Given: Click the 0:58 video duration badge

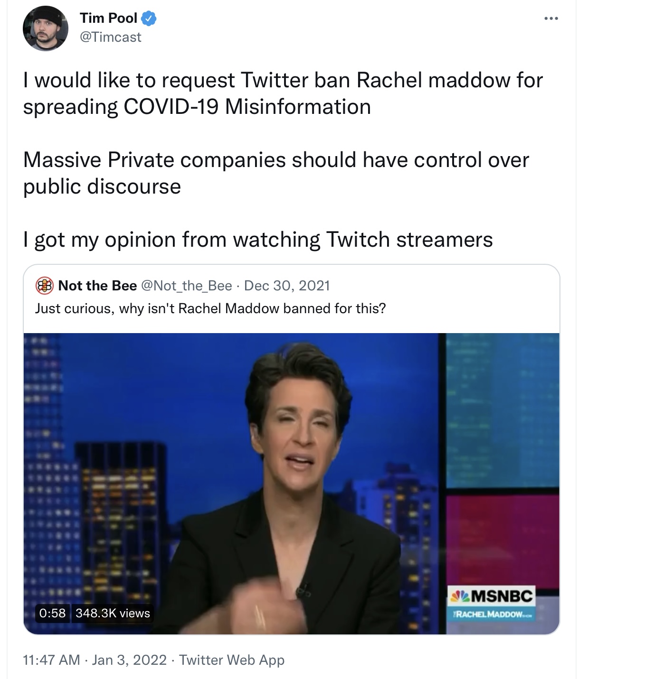Looking at the screenshot, I should (52, 613).
